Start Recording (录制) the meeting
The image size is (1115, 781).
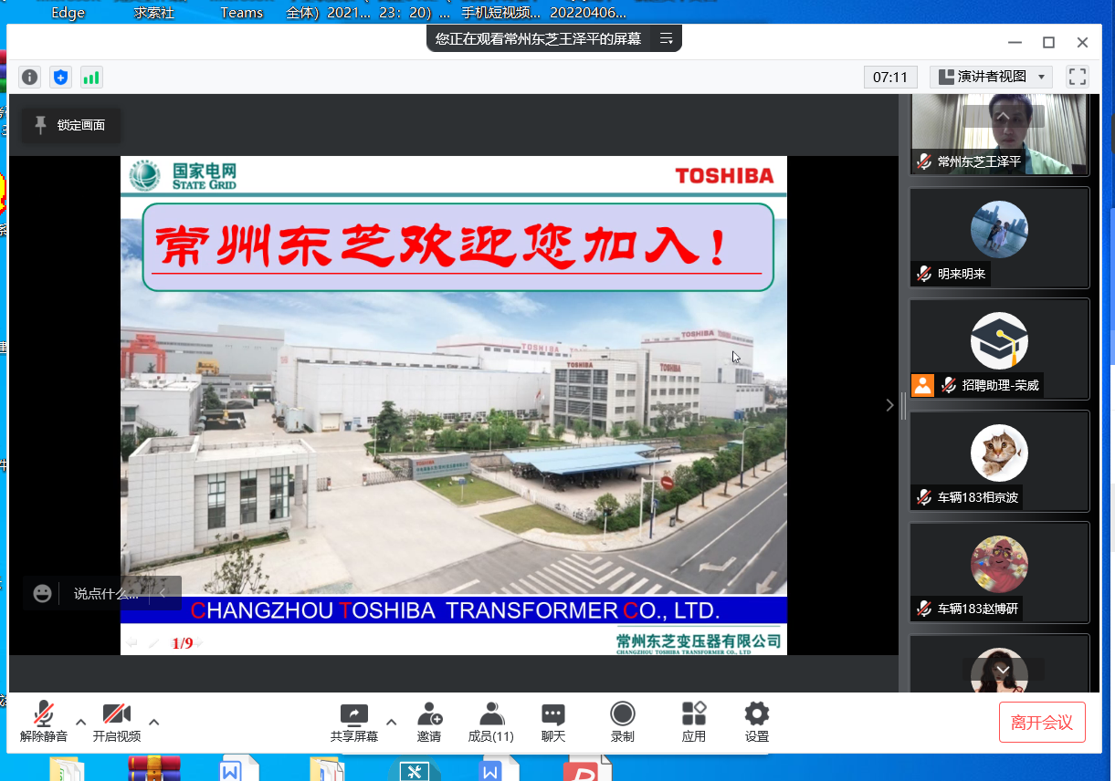[623, 721]
